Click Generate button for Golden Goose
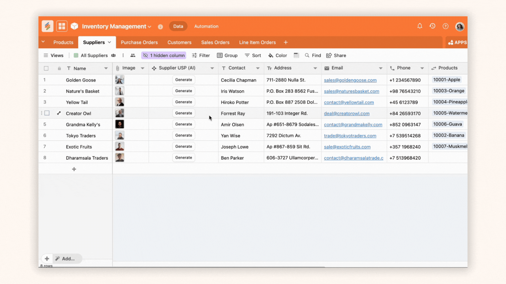The width and height of the screenshot is (506, 284). (183, 80)
